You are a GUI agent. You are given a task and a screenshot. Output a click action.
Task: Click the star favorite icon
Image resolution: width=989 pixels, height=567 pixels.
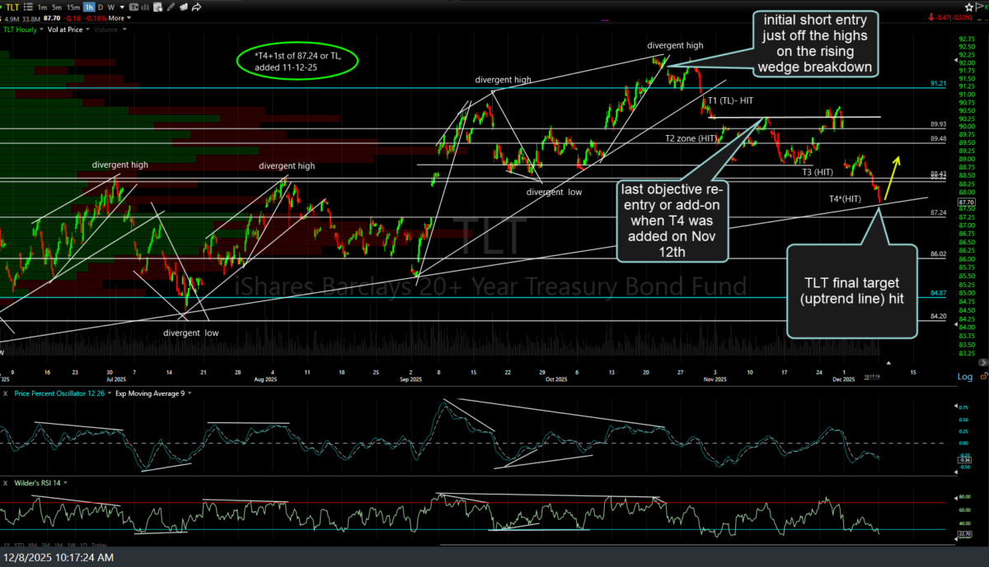[968, 7]
